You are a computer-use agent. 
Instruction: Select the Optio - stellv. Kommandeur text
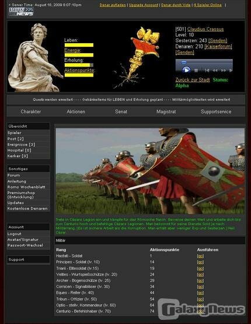pos(86,305)
